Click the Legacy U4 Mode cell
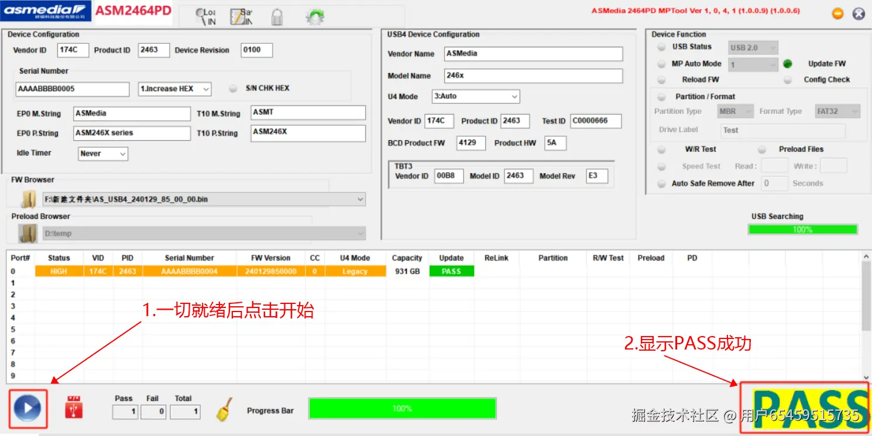Viewport: 872px width, 436px height. coord(355,271)
